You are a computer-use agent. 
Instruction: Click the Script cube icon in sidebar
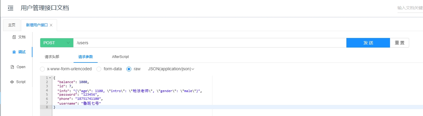pyautogui.click(x=12, y=82)
